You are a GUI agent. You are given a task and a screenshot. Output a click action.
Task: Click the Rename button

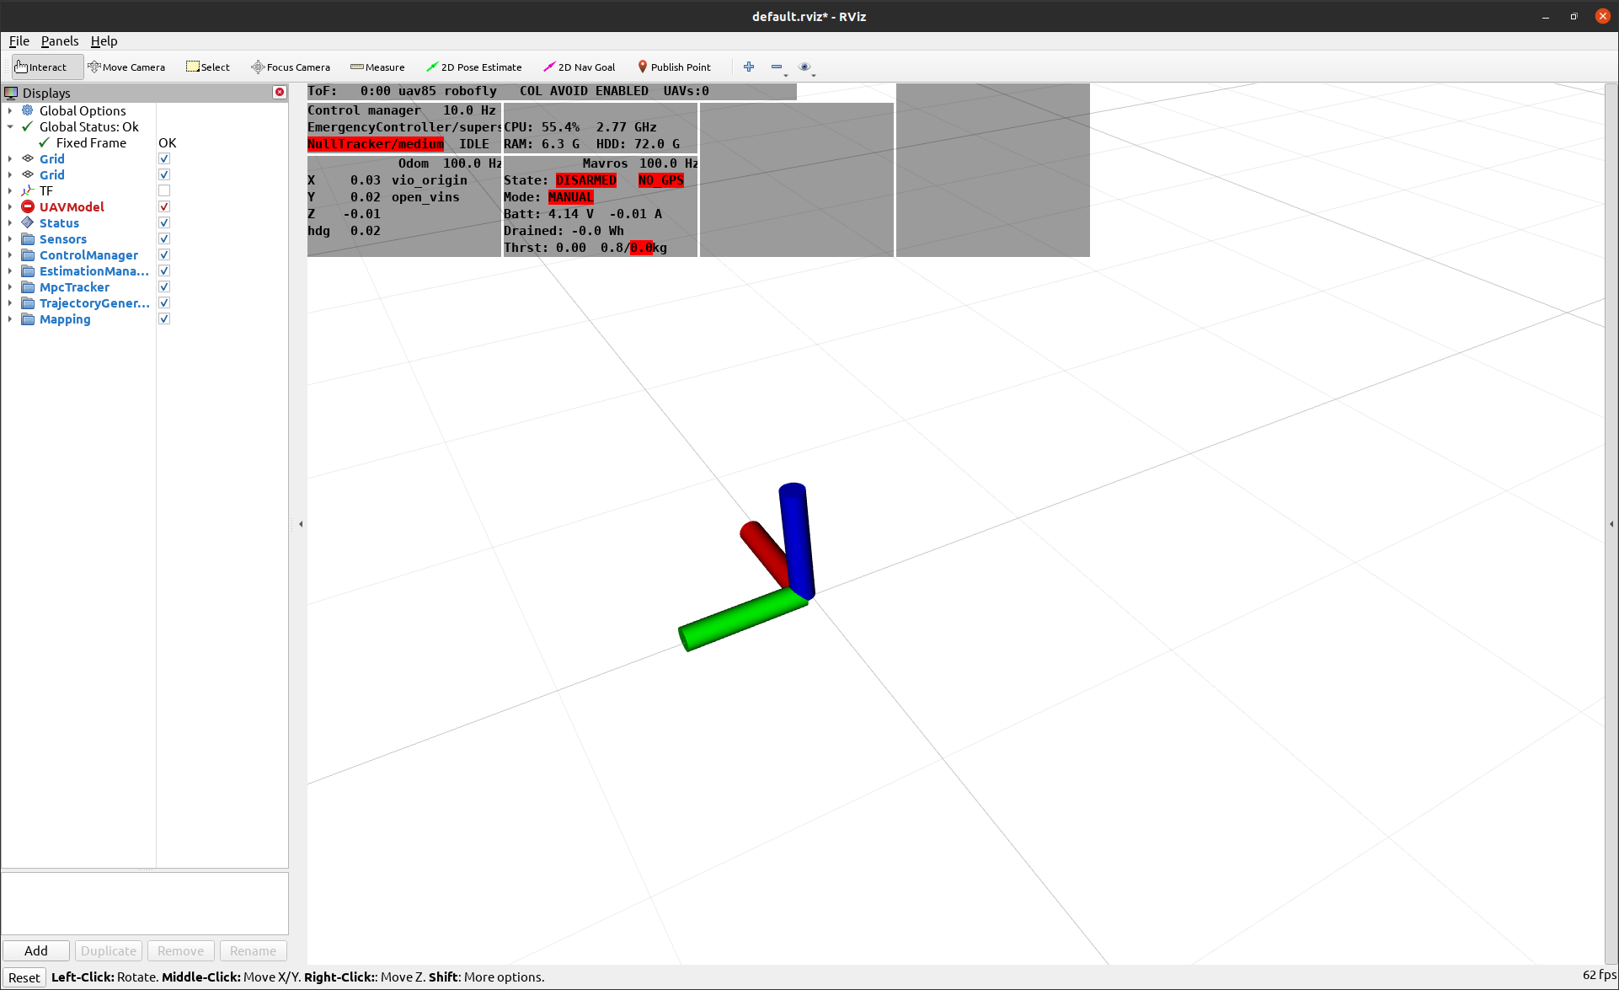click(253, 950)
